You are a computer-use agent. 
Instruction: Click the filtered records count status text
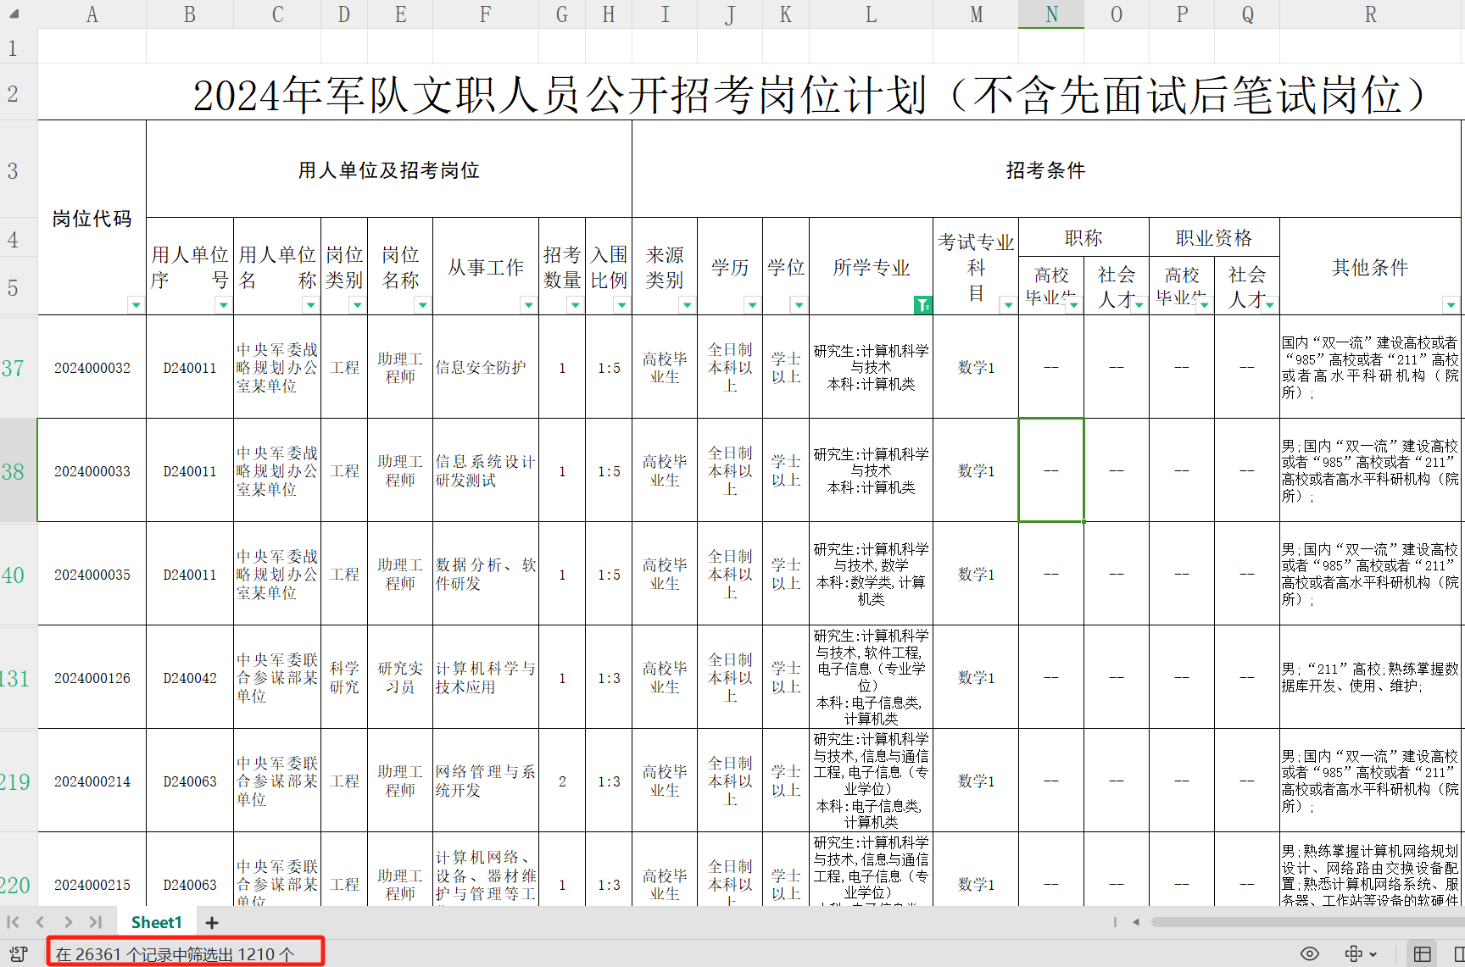(x=175, y=954)
